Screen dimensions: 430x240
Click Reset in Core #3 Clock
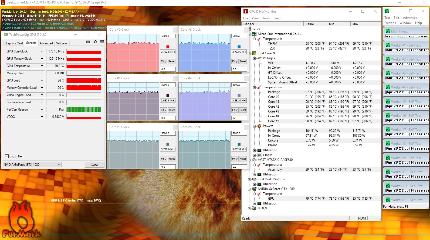[x=243, y=61]
